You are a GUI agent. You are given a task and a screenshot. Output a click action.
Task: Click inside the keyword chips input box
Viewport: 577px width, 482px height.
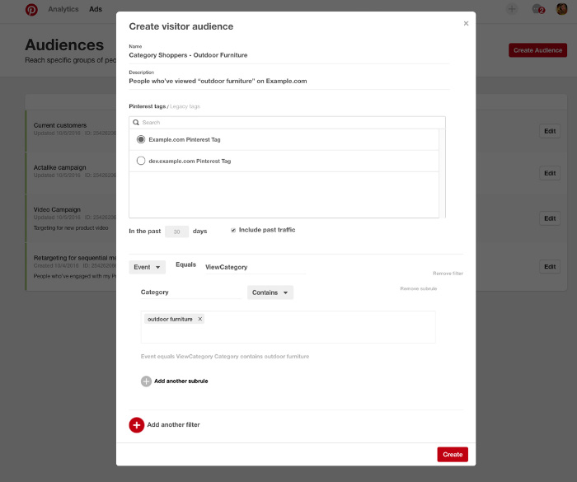[288, 327]
